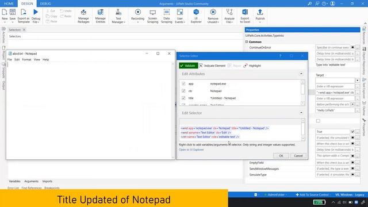
Task: Open the Object Repository side panel
Action: (x=364, y=60)
